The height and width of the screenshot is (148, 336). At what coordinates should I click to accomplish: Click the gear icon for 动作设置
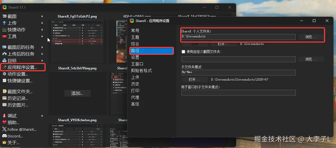(4, 74)
